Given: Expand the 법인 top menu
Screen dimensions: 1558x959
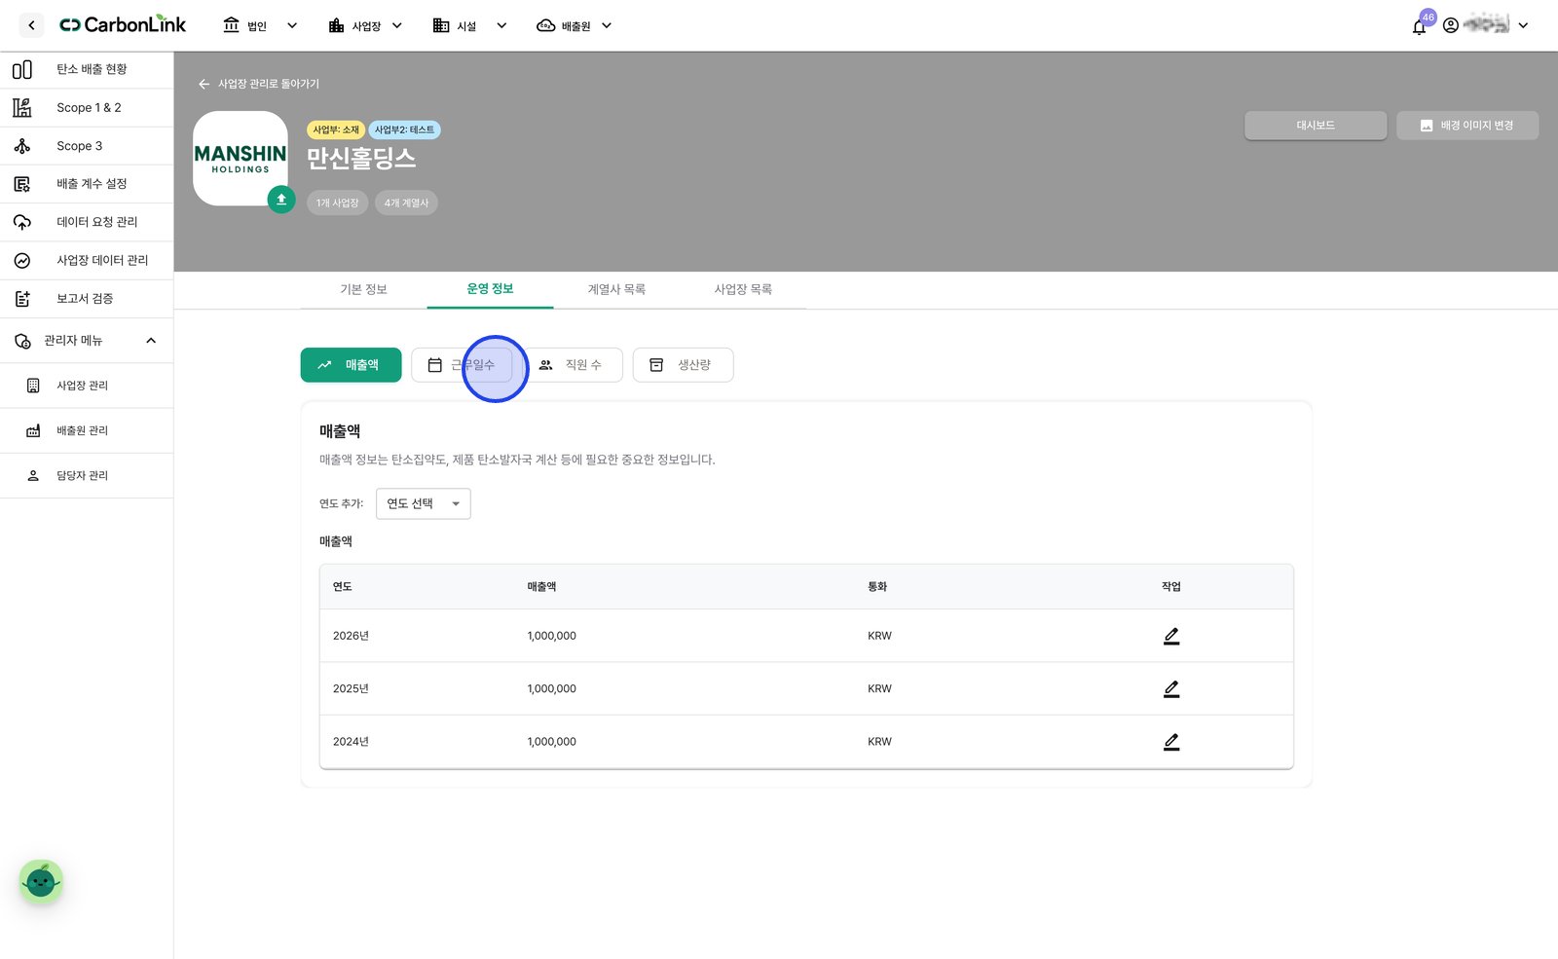Looking at the screenshot, I should [x=259, y=26].
